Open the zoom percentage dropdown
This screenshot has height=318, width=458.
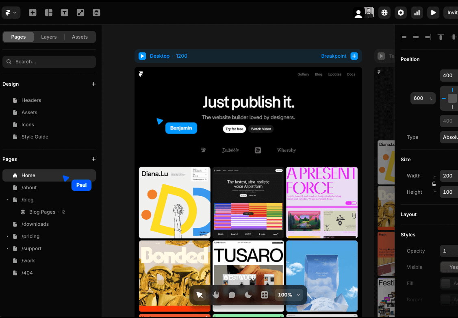pos(289,295)
